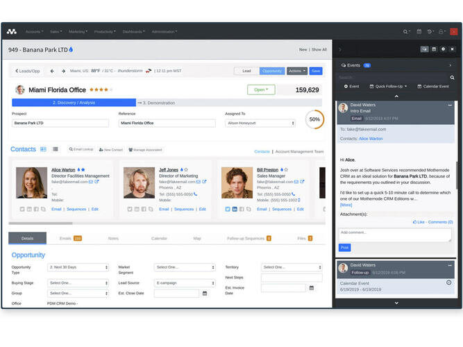Image resolution: width=463 pixels, height=347 pixels.
Task: Click Bill Preston's LinkedIn icon
Action: [235, 209]
